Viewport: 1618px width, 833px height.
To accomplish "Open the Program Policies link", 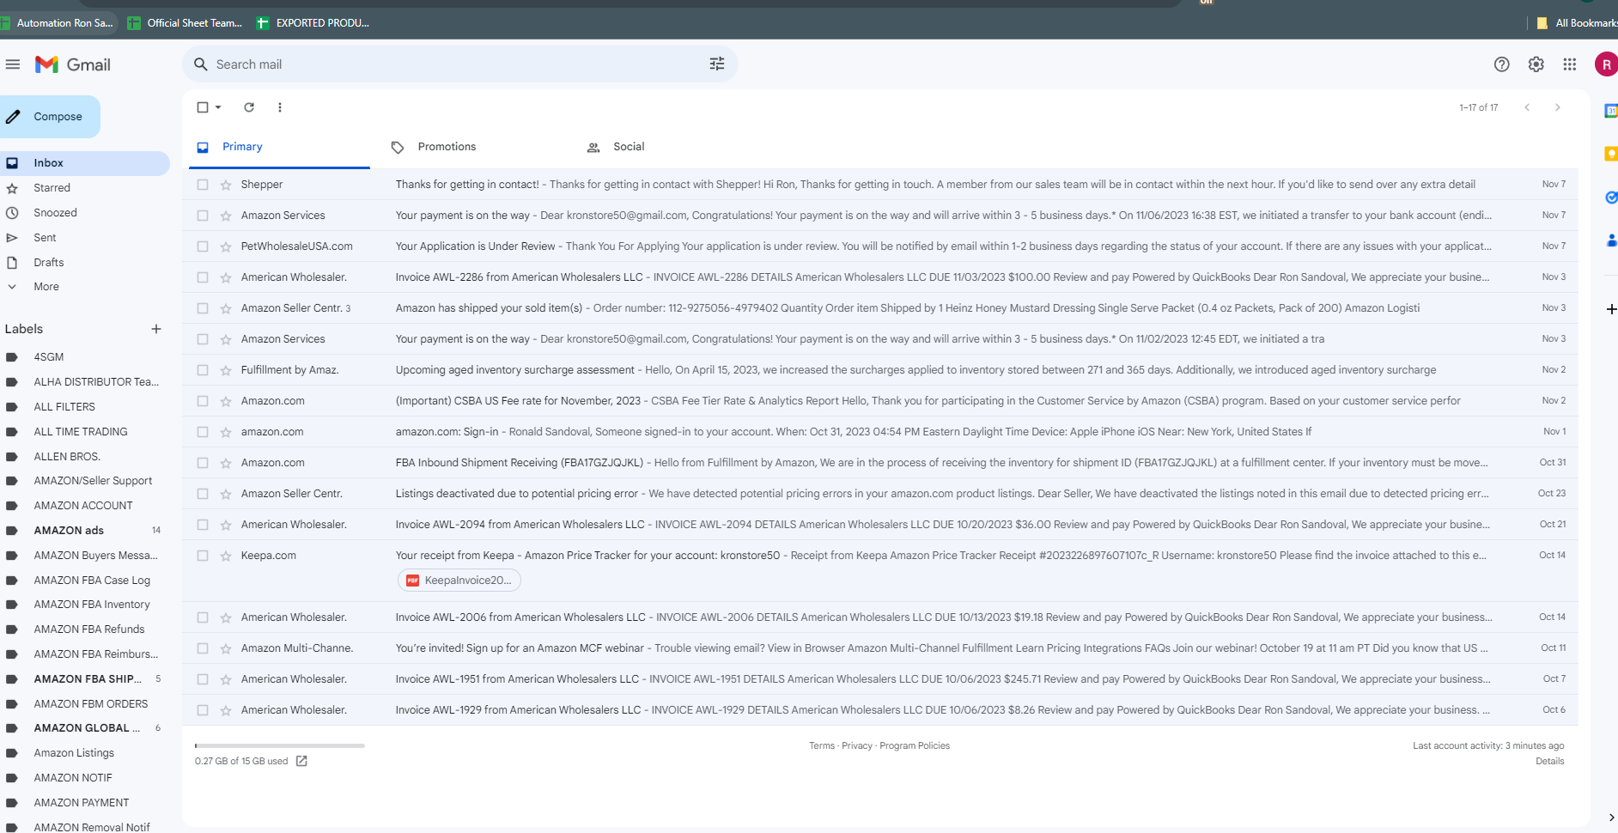I will pyautogui.click(x=915, y=746).
